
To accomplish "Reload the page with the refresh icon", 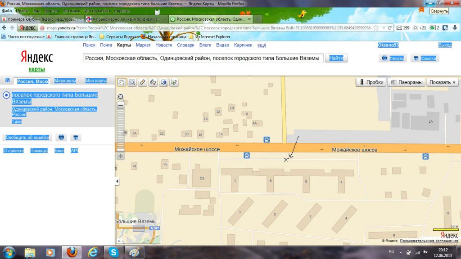I will [389, 28].
